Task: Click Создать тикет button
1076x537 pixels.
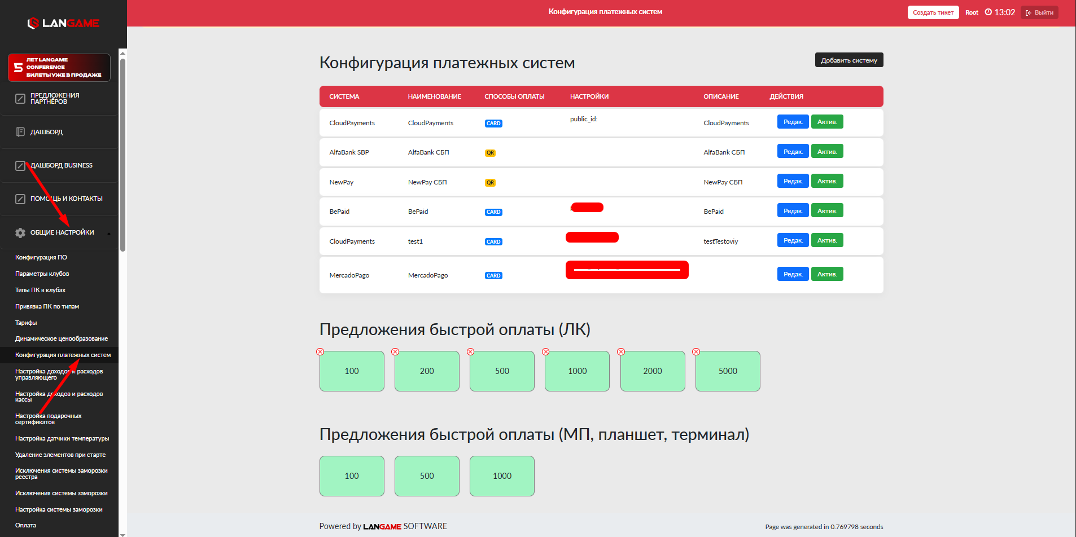Action: (x=933, y=12)
